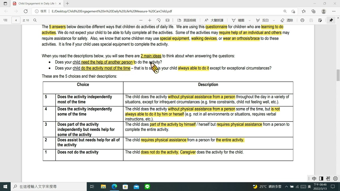The image size is (340, 191).
Task: Click the "Description" column header
Action: pyautogui.click(x=208, y=85)
